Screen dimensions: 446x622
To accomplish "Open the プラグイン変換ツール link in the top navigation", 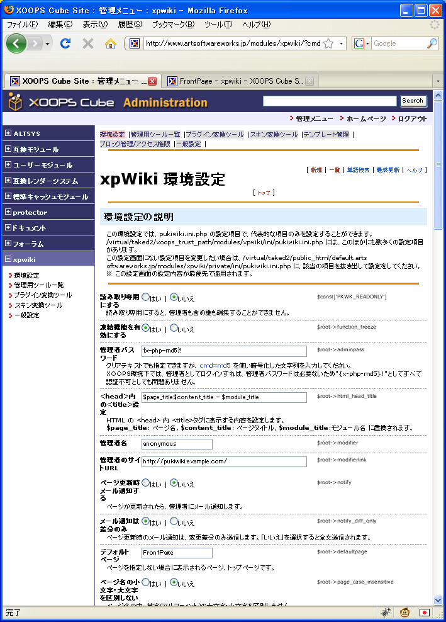I will [x=215, y=135].
